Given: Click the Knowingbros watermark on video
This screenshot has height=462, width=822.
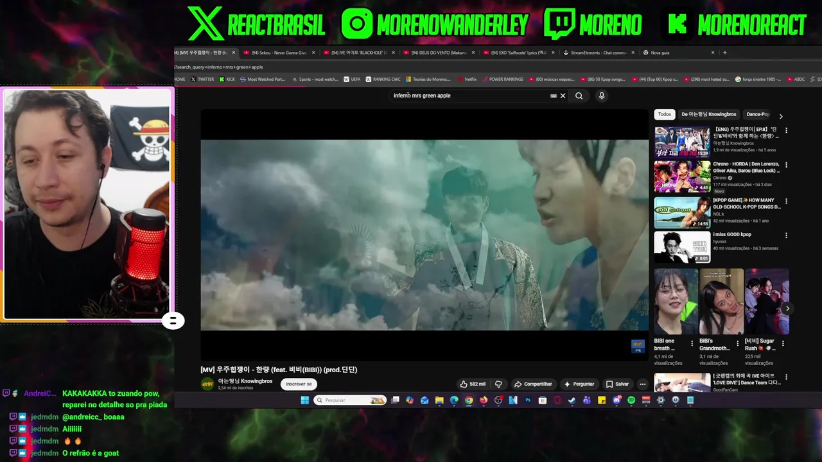Looking at the screenshot, I should pyautogui.click(x=638, y=346).
